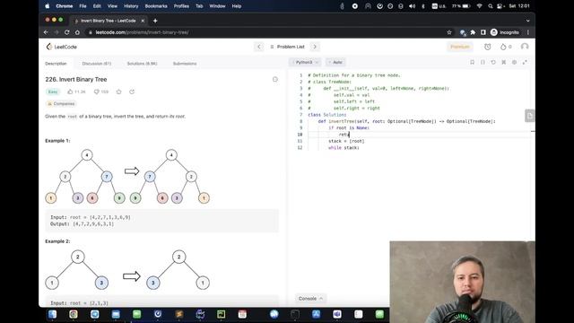This screenshot has width=574, height=323.
Task: Open the timer alarm clock icon
Action: tap(488, 47)
